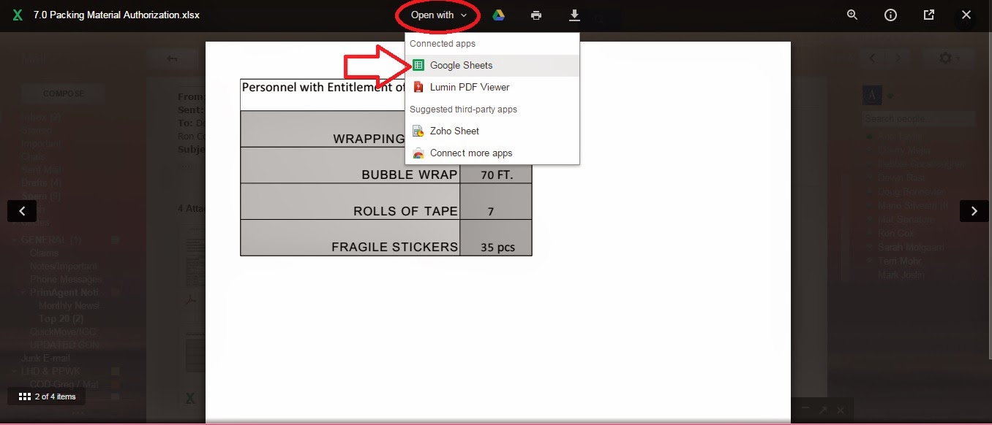Click back arrow in Gmail toolbar

click(x=173, y=58)
